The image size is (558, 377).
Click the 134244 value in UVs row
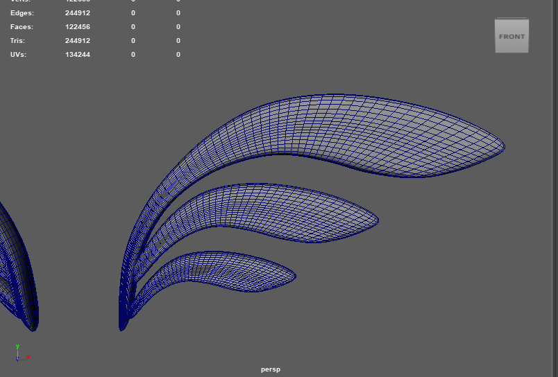tap(78, 55)
